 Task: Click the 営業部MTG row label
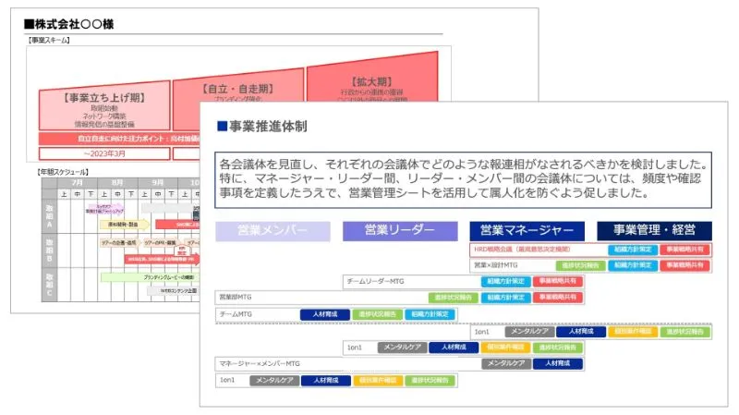pos(236,298)
